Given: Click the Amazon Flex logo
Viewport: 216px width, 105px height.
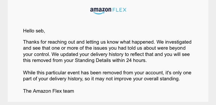Looking at the screenshot, I should [108, 11].
